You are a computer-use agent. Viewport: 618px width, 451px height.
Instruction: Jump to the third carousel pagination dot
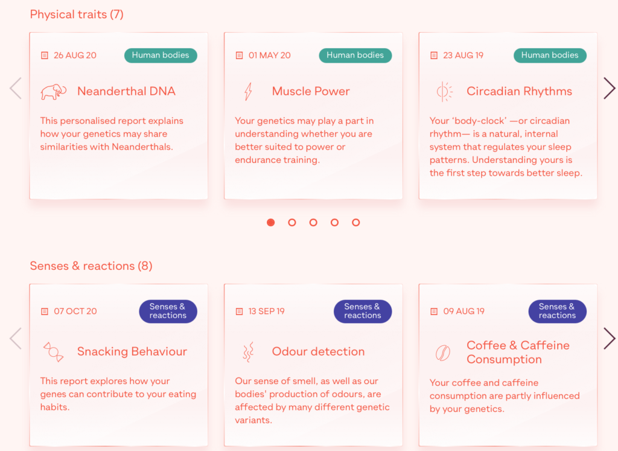[x=313, y=222]
